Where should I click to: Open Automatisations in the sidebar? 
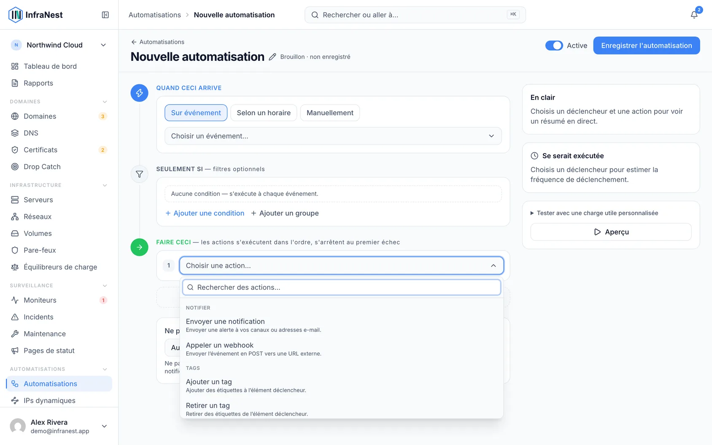pos(59,383)
